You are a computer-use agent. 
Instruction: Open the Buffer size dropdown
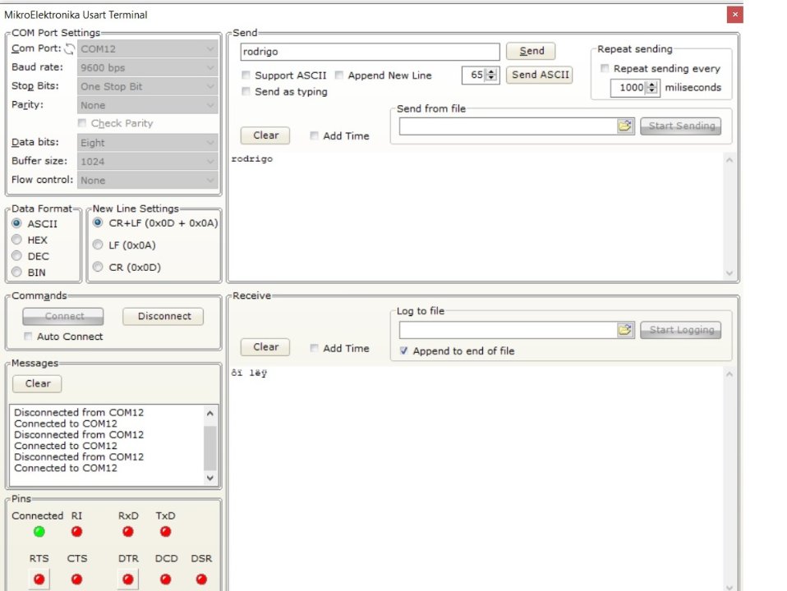[148, 162]
